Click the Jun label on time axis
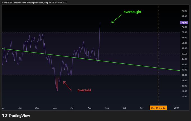 click(55, 108)
